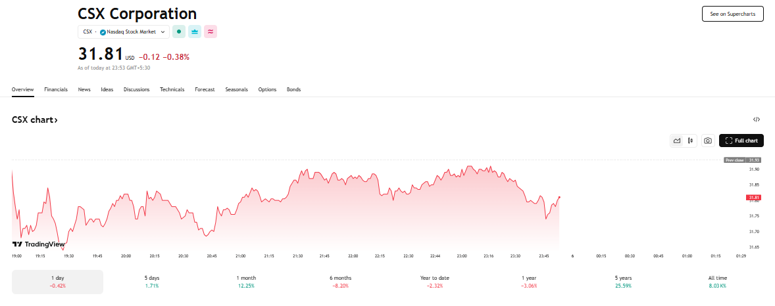
Task: Open the Options tab
Action: click(x=267, y=89)
